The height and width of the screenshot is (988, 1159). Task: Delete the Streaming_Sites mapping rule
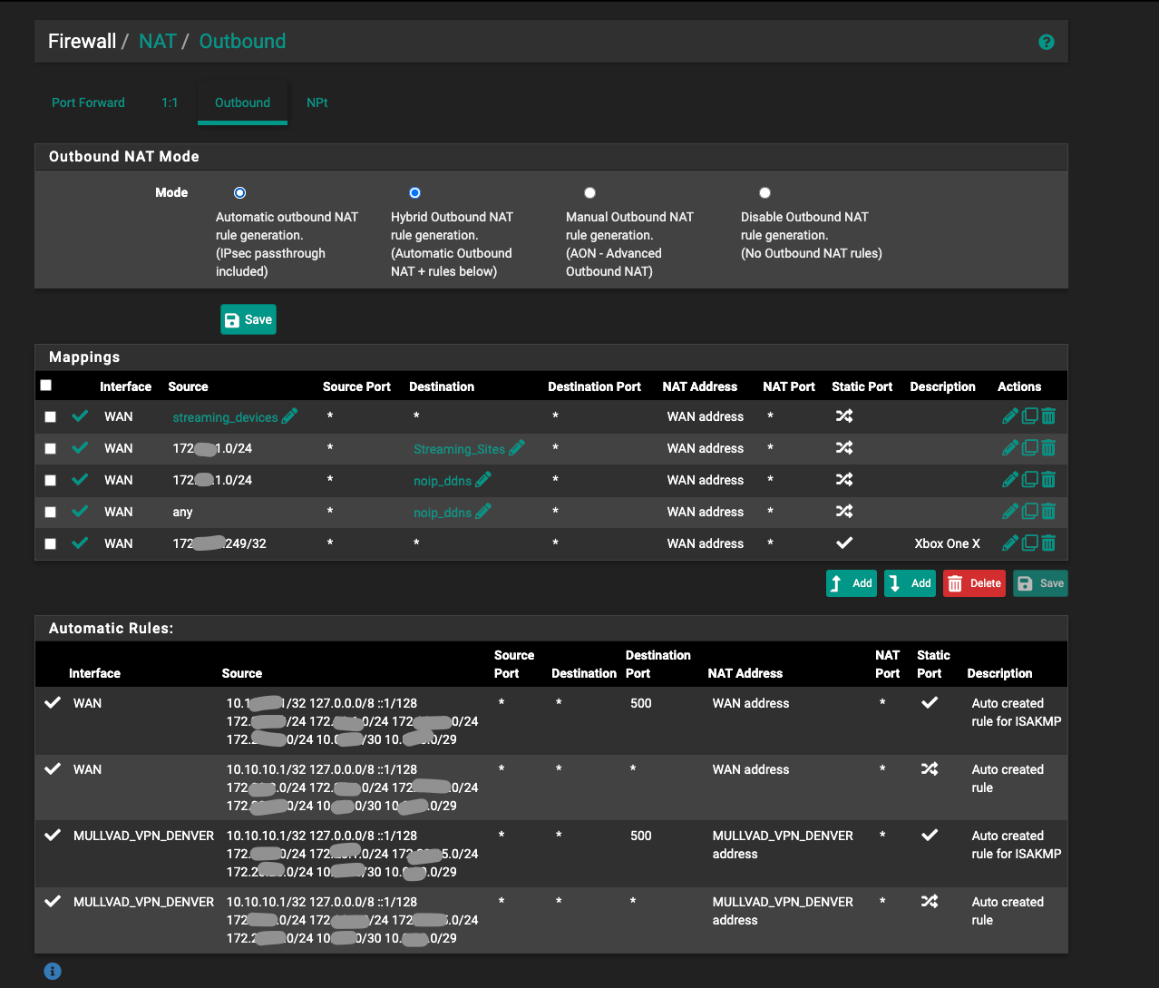[x=1048, y=448]
